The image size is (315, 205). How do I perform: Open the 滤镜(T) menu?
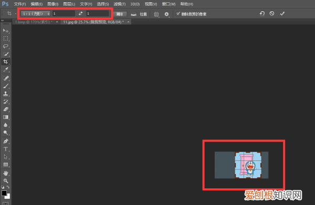(x=120, y=4)
